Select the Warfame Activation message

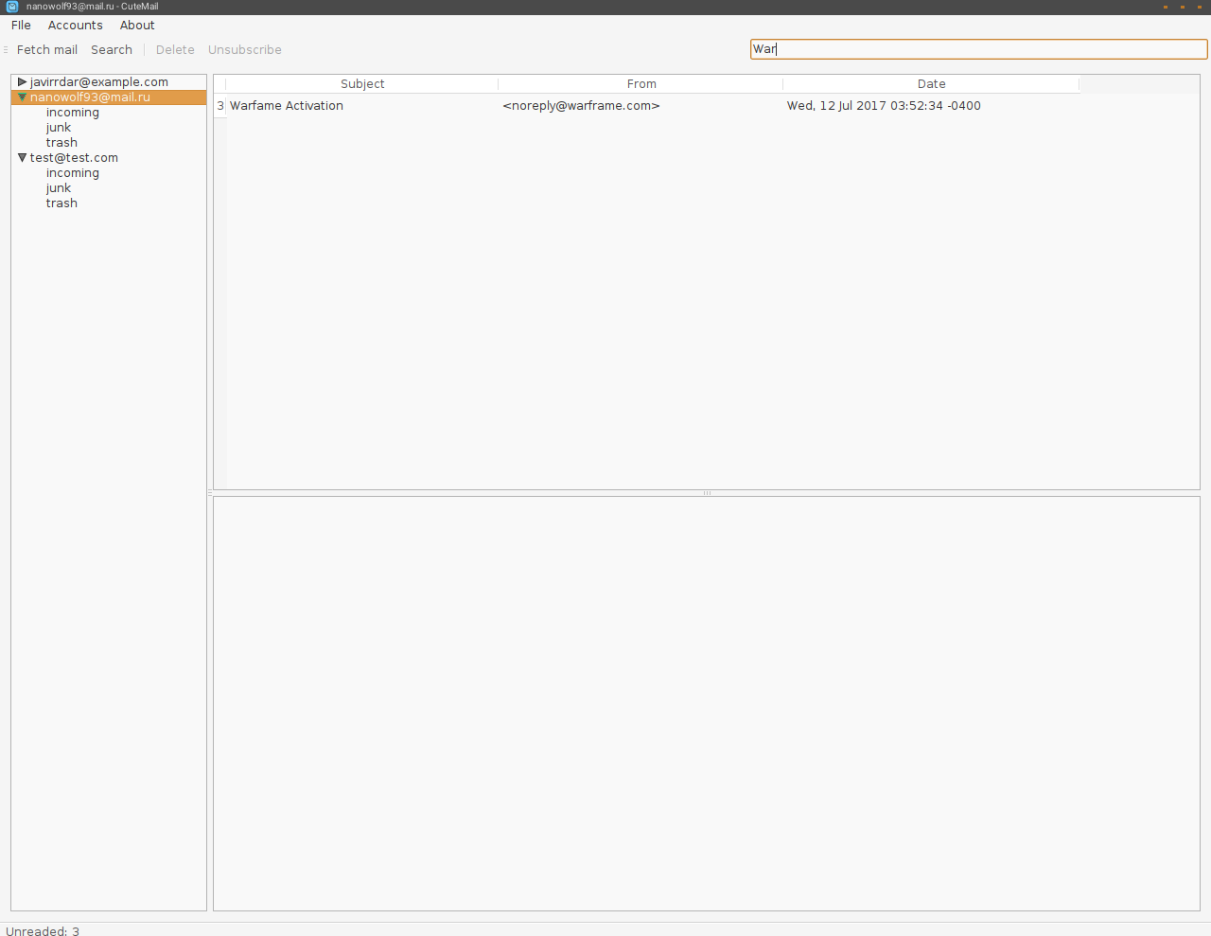pos(287,106)
